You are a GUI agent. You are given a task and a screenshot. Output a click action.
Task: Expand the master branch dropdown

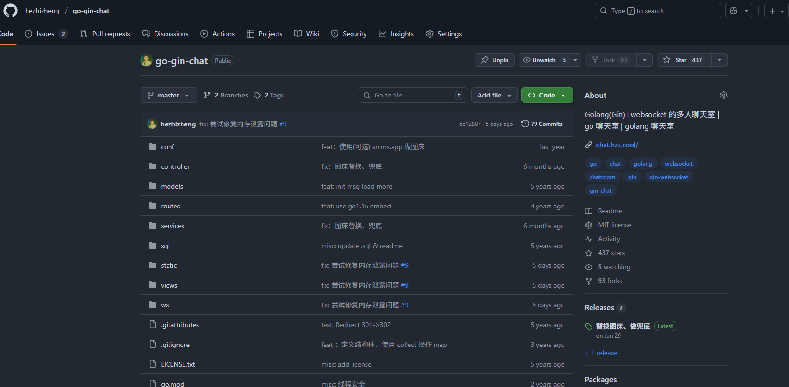pos(169,96)
